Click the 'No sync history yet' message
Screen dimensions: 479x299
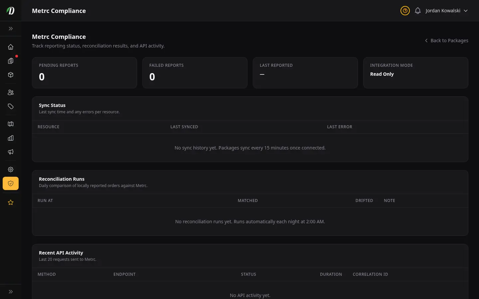250,148
